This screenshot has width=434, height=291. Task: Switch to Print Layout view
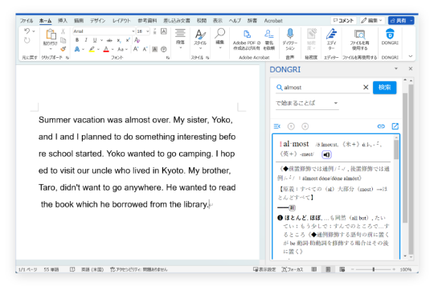(x=328, y=269)
